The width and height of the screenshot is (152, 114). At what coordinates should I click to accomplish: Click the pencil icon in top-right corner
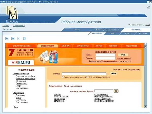[x=148, y=7]
